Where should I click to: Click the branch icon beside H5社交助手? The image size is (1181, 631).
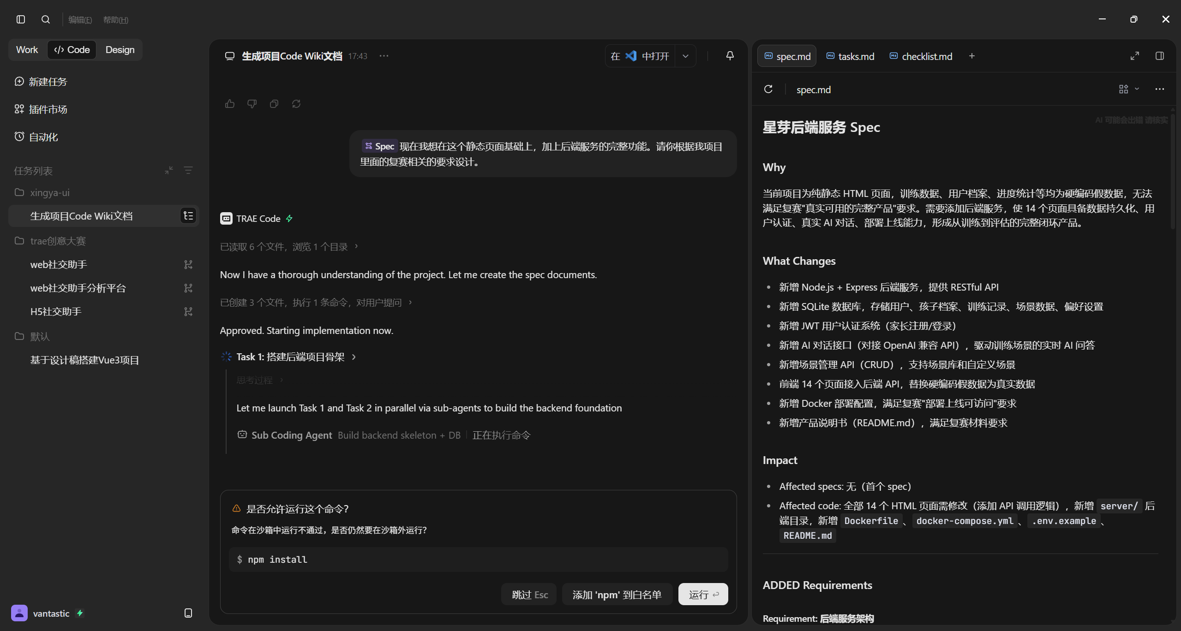pyautogui.click(x=188, y=311)
